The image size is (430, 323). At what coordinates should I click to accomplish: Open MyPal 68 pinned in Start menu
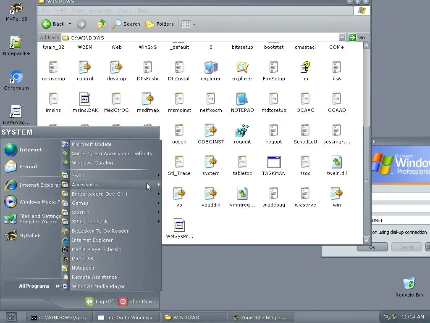click(x=31, y=236)
